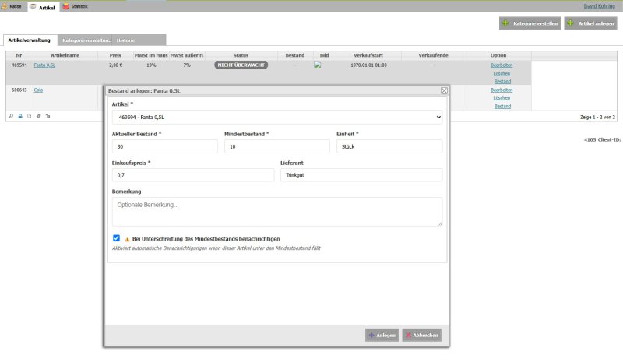Viewport: 623px width, 362px height.
Task: Click the Einkaufspreis input field
Action: point(193,175)
